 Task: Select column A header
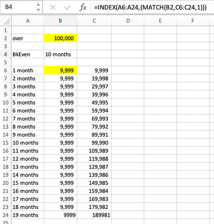tap(28, 21)
